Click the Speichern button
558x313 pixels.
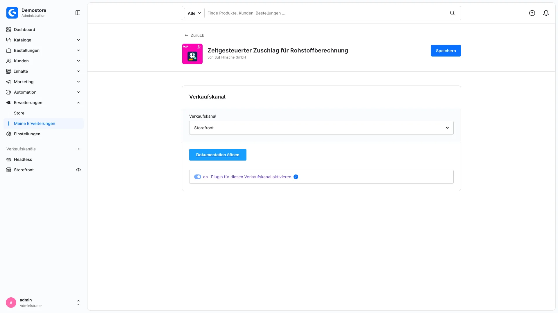446,51
